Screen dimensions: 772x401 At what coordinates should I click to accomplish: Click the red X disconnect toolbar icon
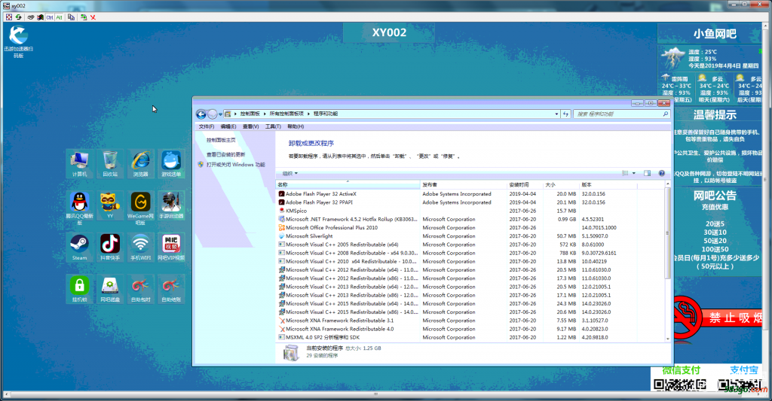93,17
